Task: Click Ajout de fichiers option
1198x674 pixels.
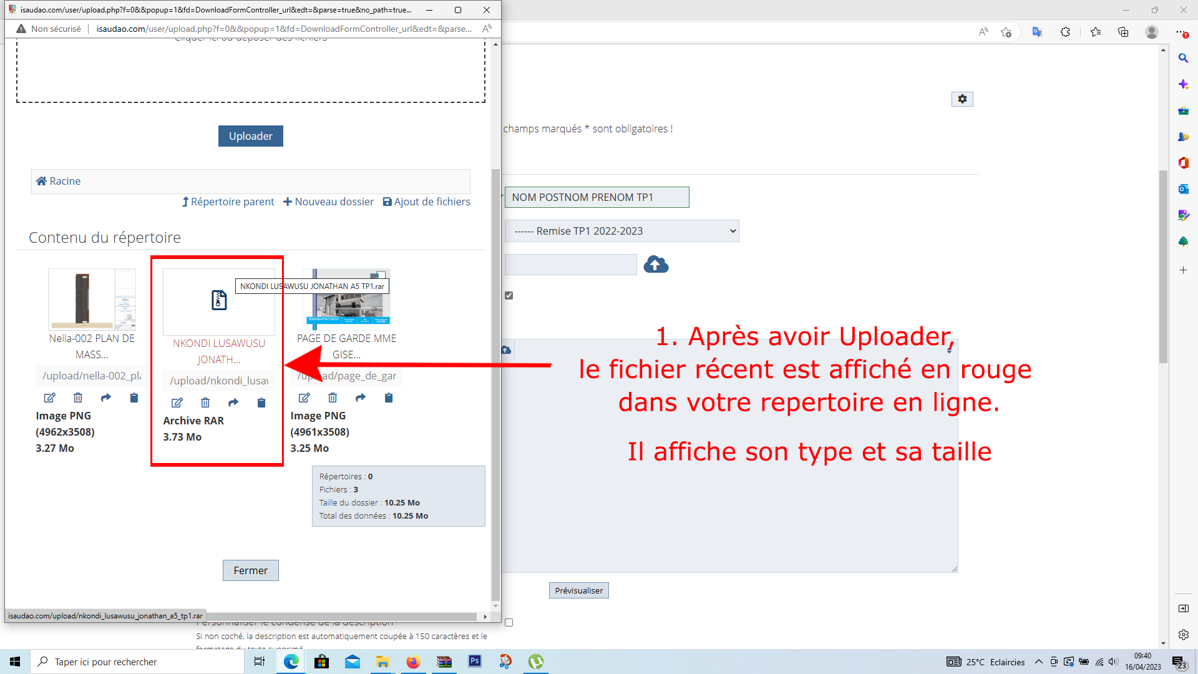Action: click(x=427, y=202)
